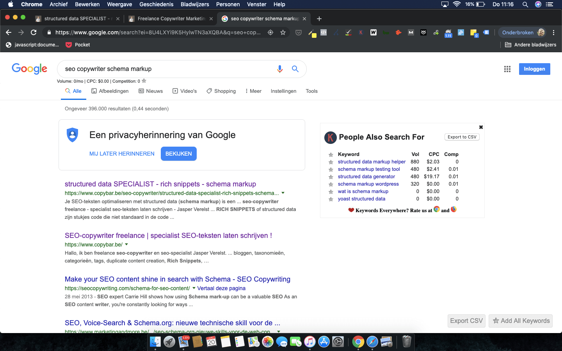This screenshot has height=351, width=562.
Task: Open the Pocket bookmark in bookmarks bar
Action: click(x=78, y=45)
